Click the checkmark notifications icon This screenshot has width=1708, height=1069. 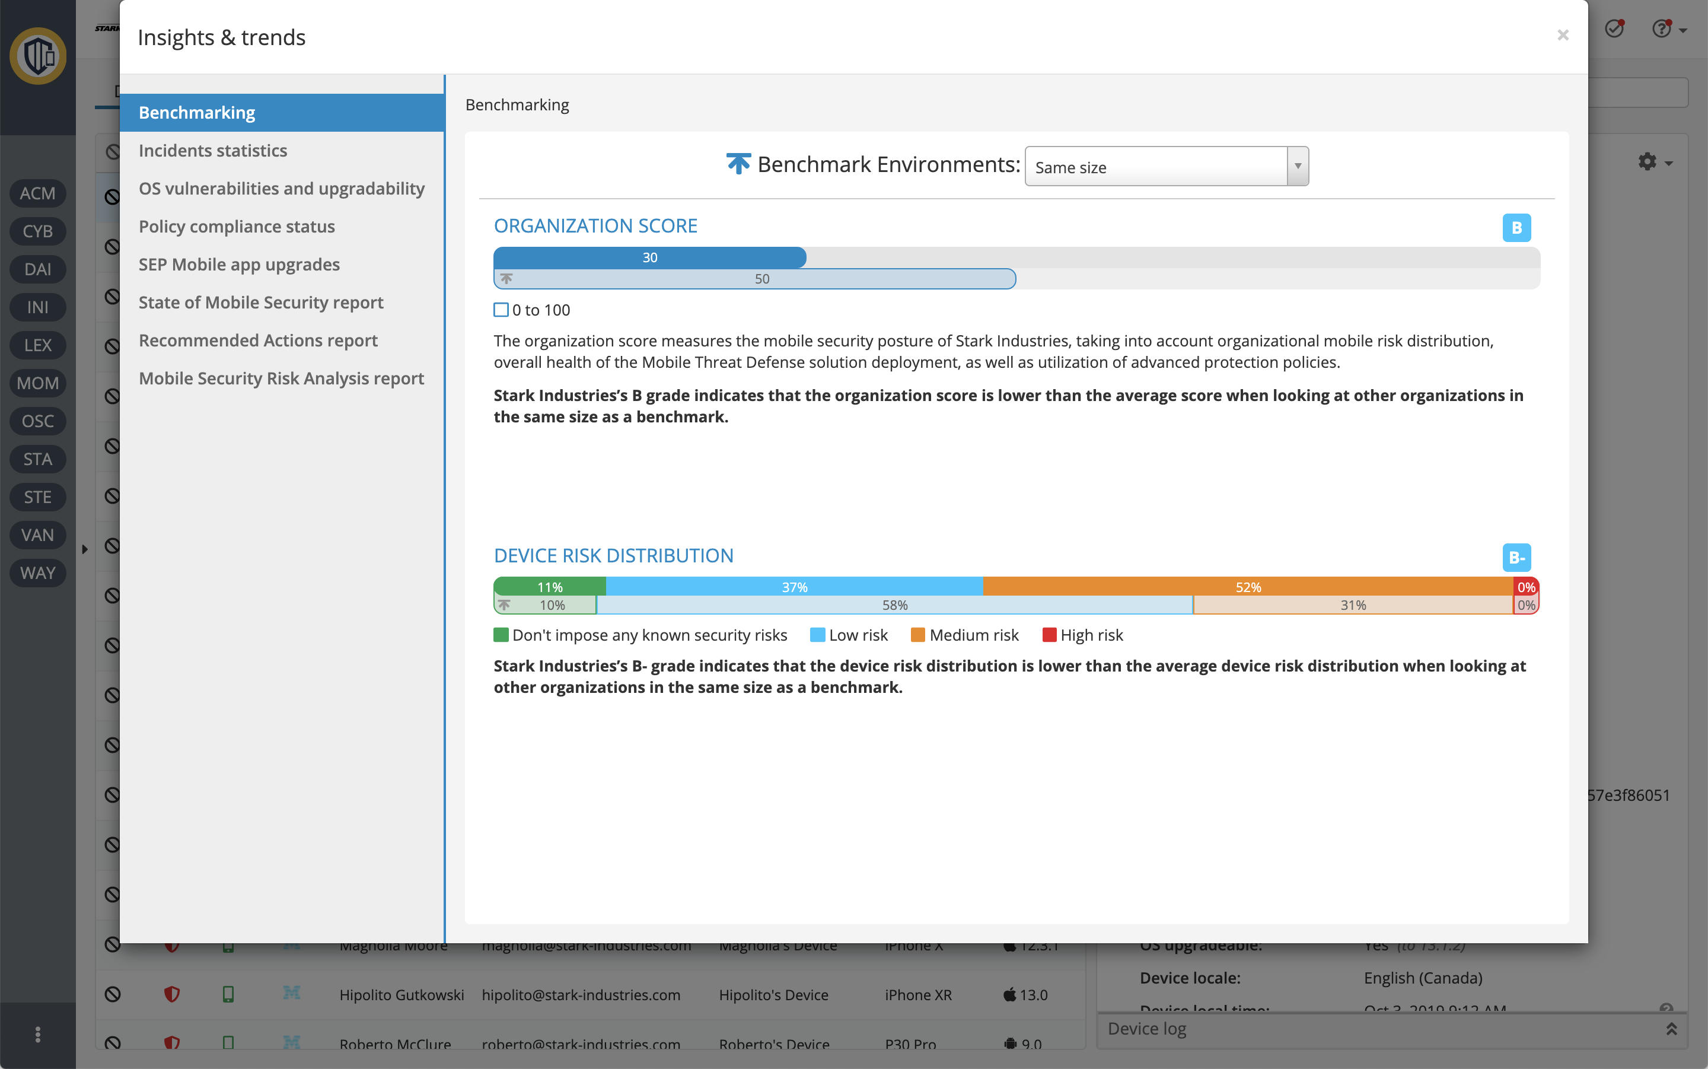click(x=1614, y=29)
